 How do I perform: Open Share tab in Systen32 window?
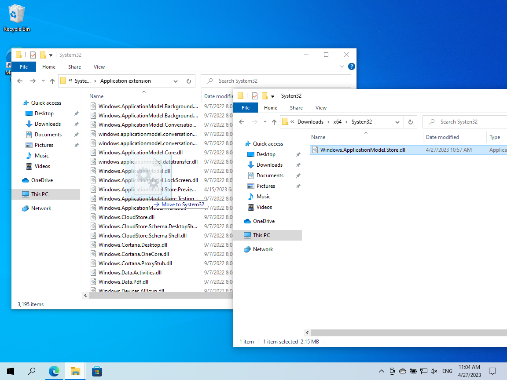(x=296, y=108)
